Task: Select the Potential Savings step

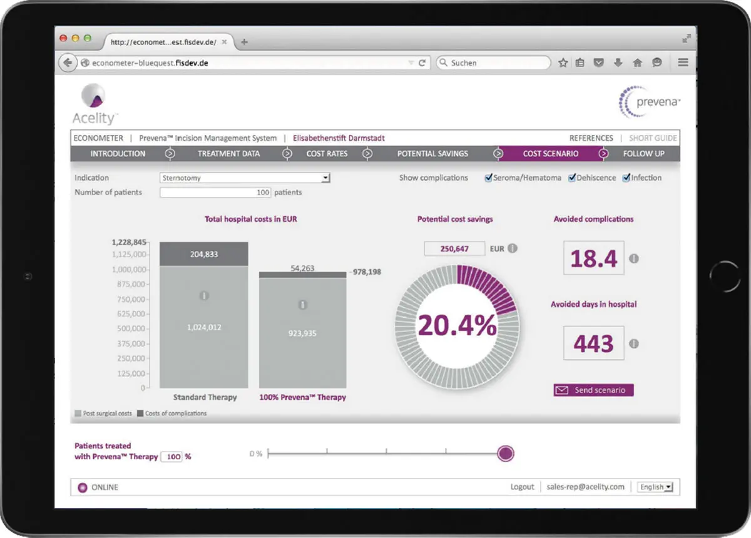Action: pos(432,154)
